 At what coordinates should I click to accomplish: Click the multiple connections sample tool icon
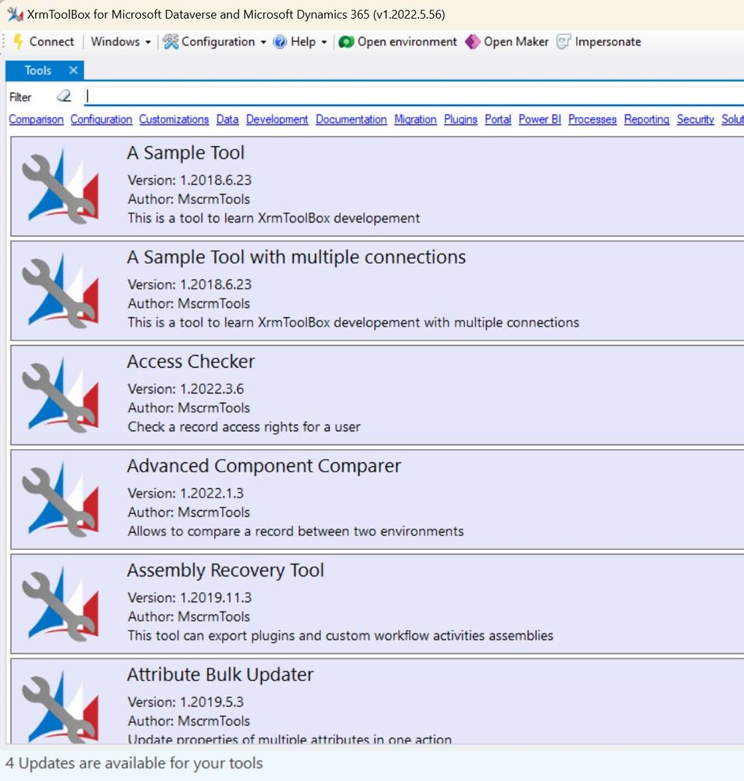point(60,291)
